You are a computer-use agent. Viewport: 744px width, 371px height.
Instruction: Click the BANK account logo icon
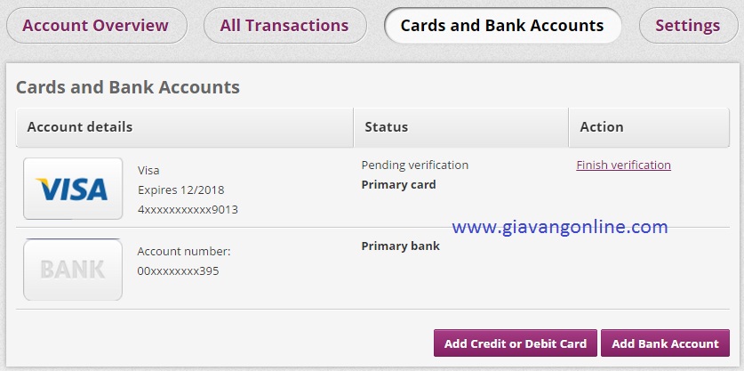(x=73, y=270)
